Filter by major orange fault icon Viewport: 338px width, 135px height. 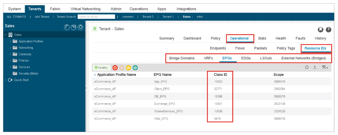122,68
